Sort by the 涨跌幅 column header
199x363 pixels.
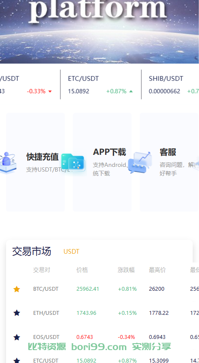tap(126, 270)
